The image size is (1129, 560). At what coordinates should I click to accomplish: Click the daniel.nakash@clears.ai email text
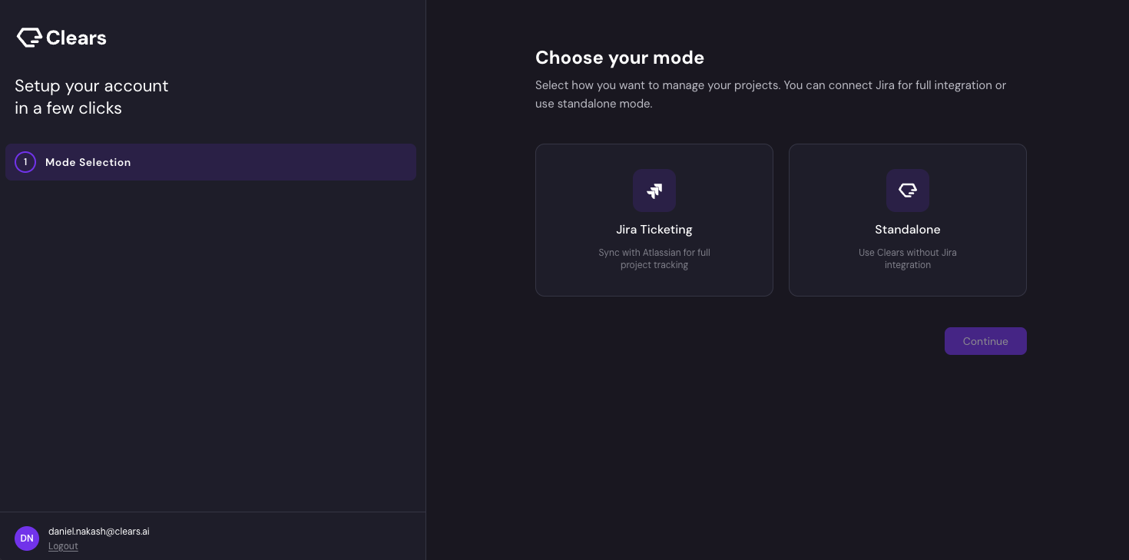point(99,532)
